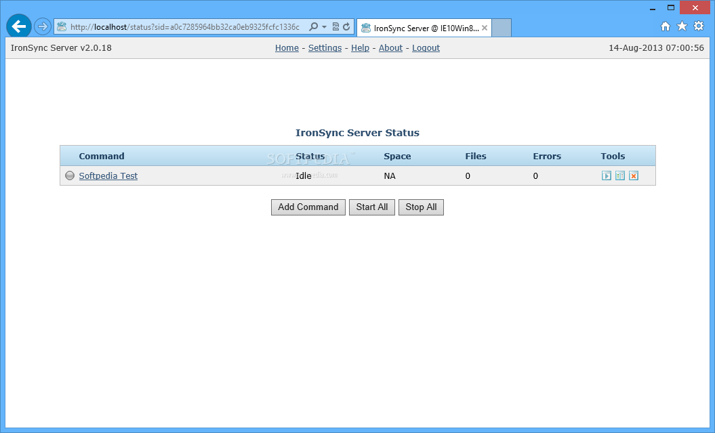This screenshot has height=433, width=715.
Task: Start the Softpedia Test command via play icon
Action: (x=606, y=176)
